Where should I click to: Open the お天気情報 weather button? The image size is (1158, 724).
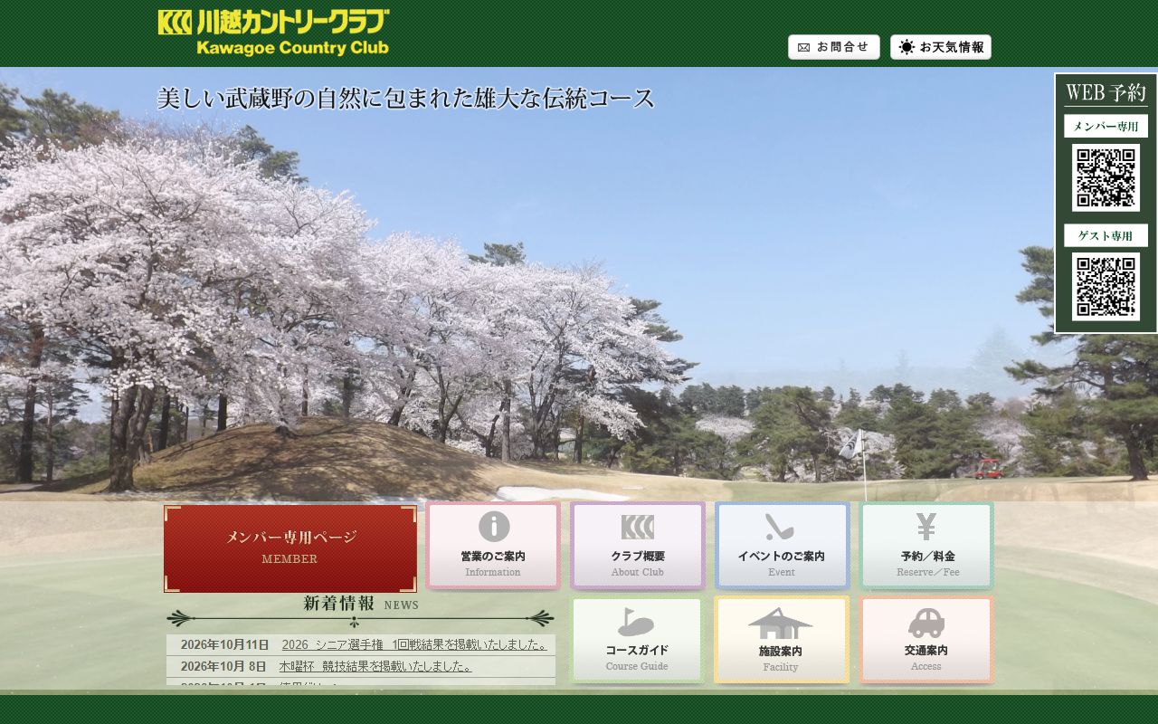pyautogui.click(x=941, y=47)
